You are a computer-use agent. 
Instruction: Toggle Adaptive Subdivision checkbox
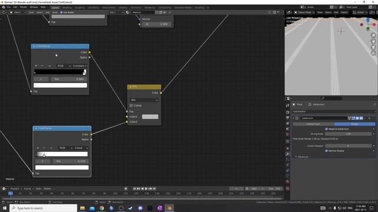pos(327,129)
